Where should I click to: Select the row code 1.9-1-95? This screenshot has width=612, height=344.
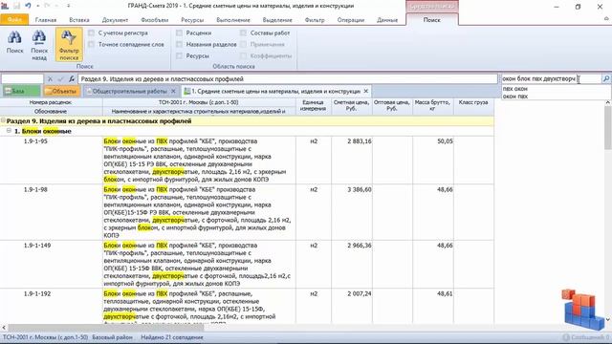(x=35, y=141)
